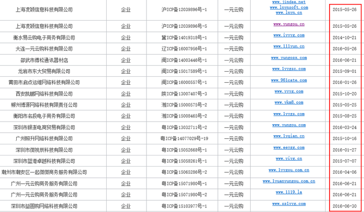
Task: Click the ICP cell 粤ICP备14077029号-19
Action: pos(184,138)
